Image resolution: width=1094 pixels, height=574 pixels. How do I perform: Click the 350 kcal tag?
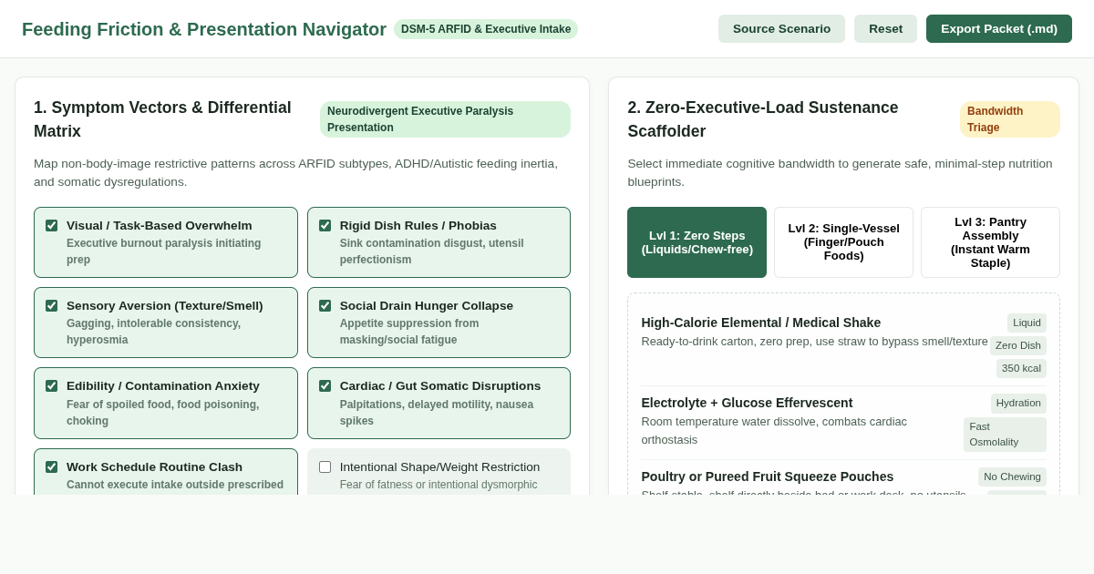(1021, 368)
